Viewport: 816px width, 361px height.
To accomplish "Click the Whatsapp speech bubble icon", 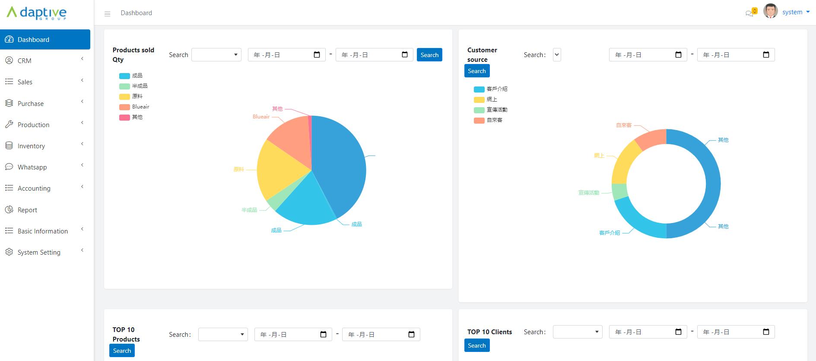I will (x=9, y=167).
